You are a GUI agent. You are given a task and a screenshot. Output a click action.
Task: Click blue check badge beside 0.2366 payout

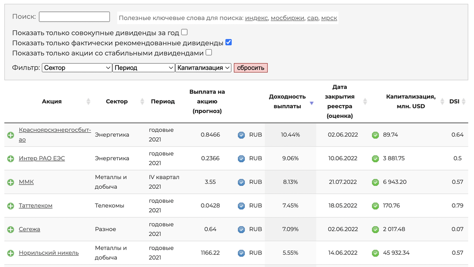pyautogui.click(x=241, y=159)
